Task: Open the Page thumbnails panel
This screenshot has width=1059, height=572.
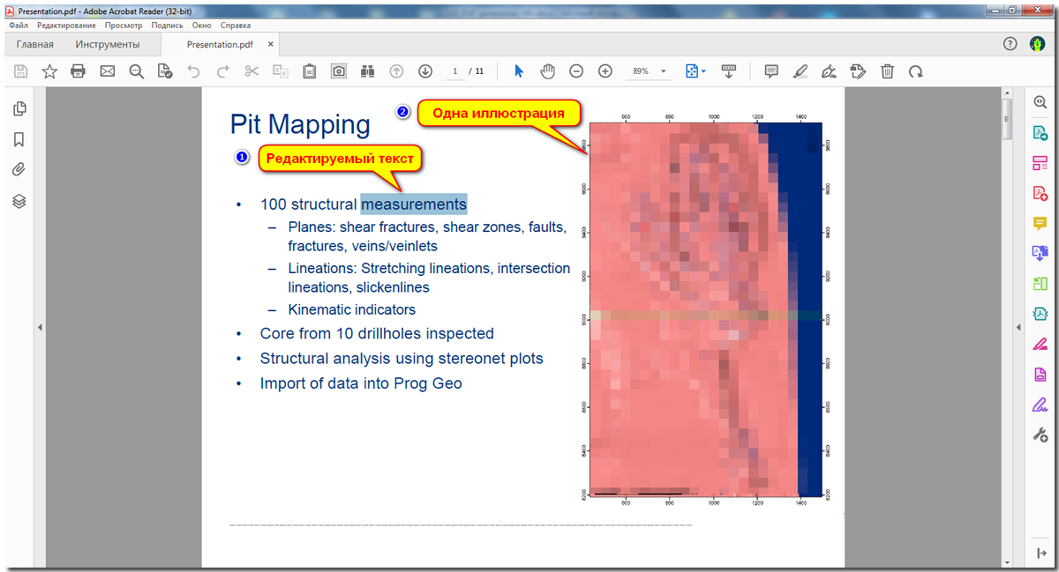Action: click(x=19, y=109)
